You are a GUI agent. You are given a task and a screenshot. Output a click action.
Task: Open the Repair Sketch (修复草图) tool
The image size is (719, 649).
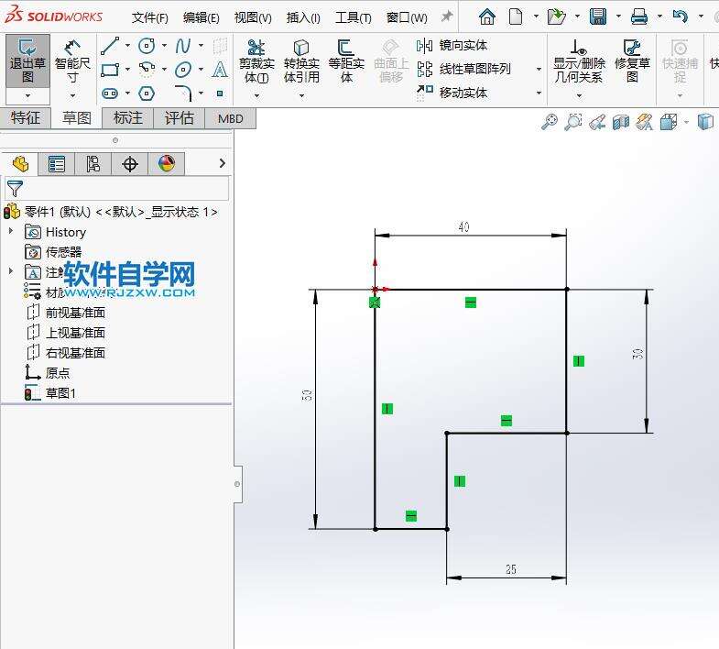(632, 62)
